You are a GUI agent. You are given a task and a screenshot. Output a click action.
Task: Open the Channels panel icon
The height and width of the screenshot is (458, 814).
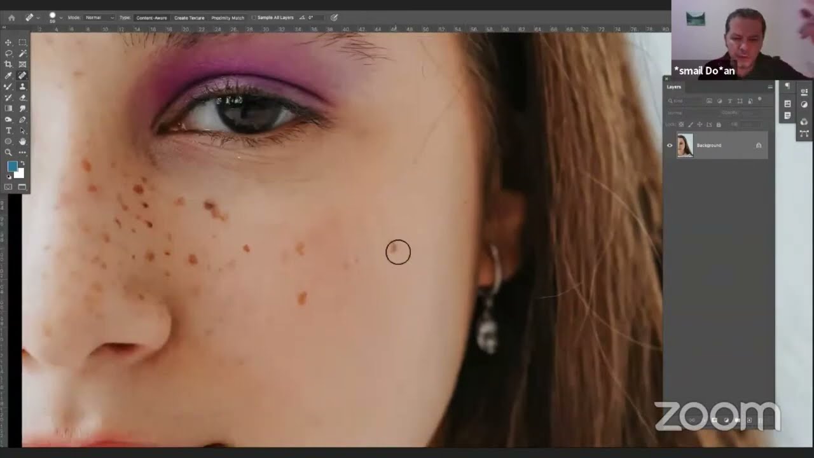804,121
